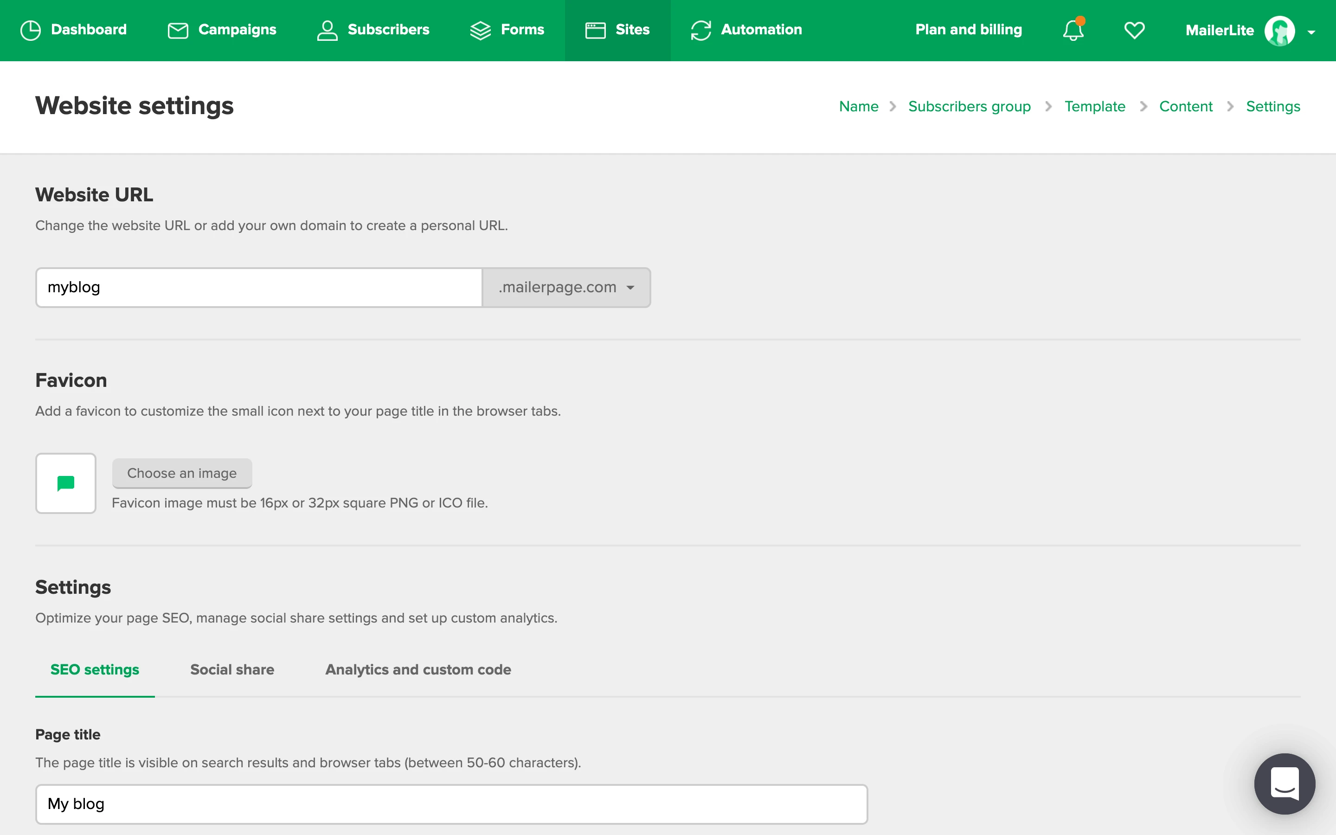Click the myblog URL input field
The width and height of the screenshot is (1336, 835).
tap(259, 288)
